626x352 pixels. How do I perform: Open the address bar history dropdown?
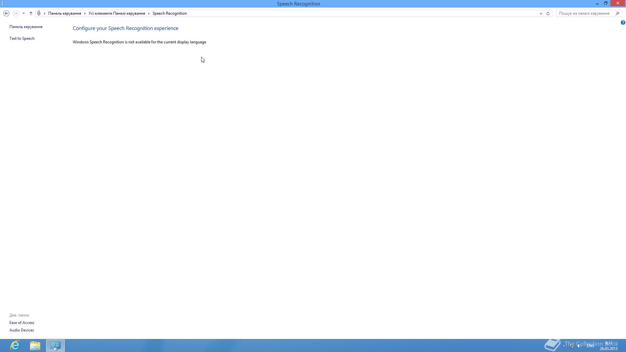pos(541,13)
